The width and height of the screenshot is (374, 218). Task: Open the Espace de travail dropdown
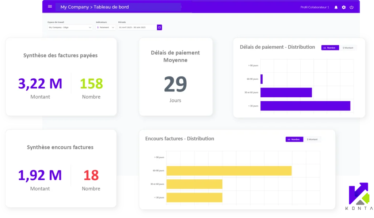point(70,27)
